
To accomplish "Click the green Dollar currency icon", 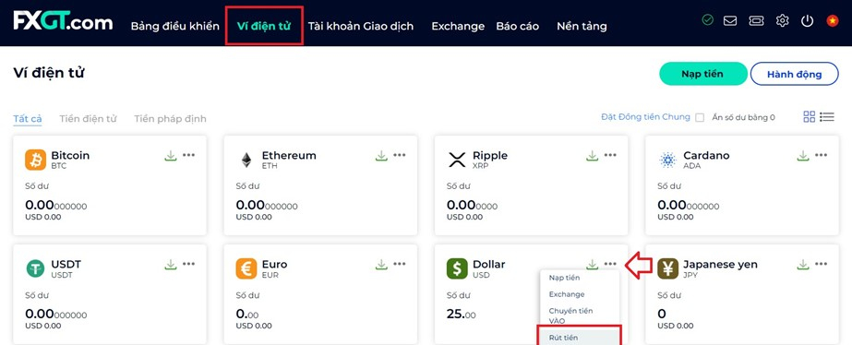I will 457,268.
